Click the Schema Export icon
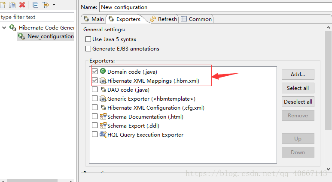This screenshot has width=332, height=182. (x=103, y=125)
